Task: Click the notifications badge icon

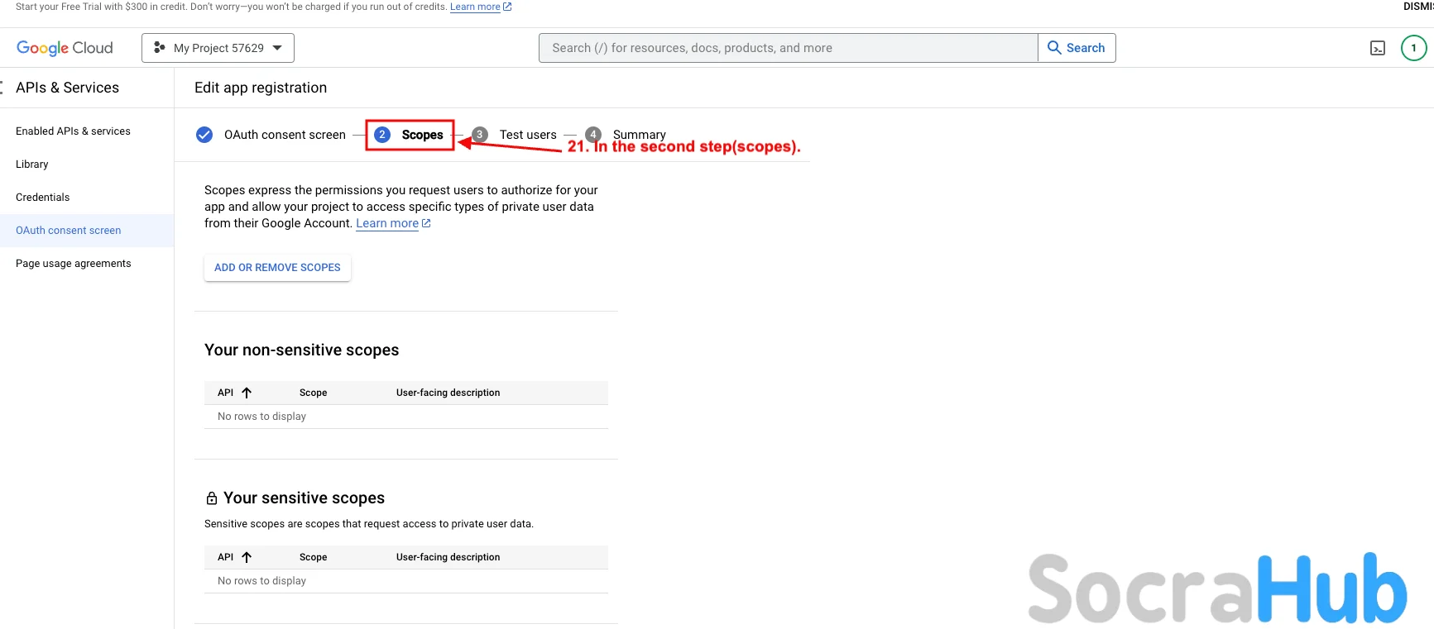Action: pos(1413,48)
